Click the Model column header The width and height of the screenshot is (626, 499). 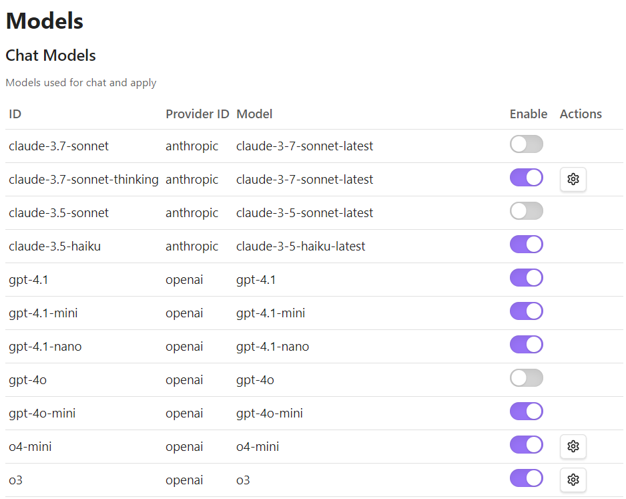click(254, 114)
